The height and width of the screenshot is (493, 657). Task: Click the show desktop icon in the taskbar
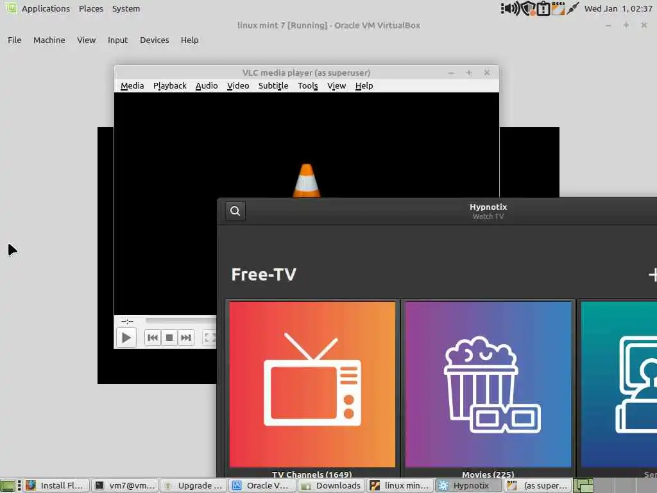8,485
